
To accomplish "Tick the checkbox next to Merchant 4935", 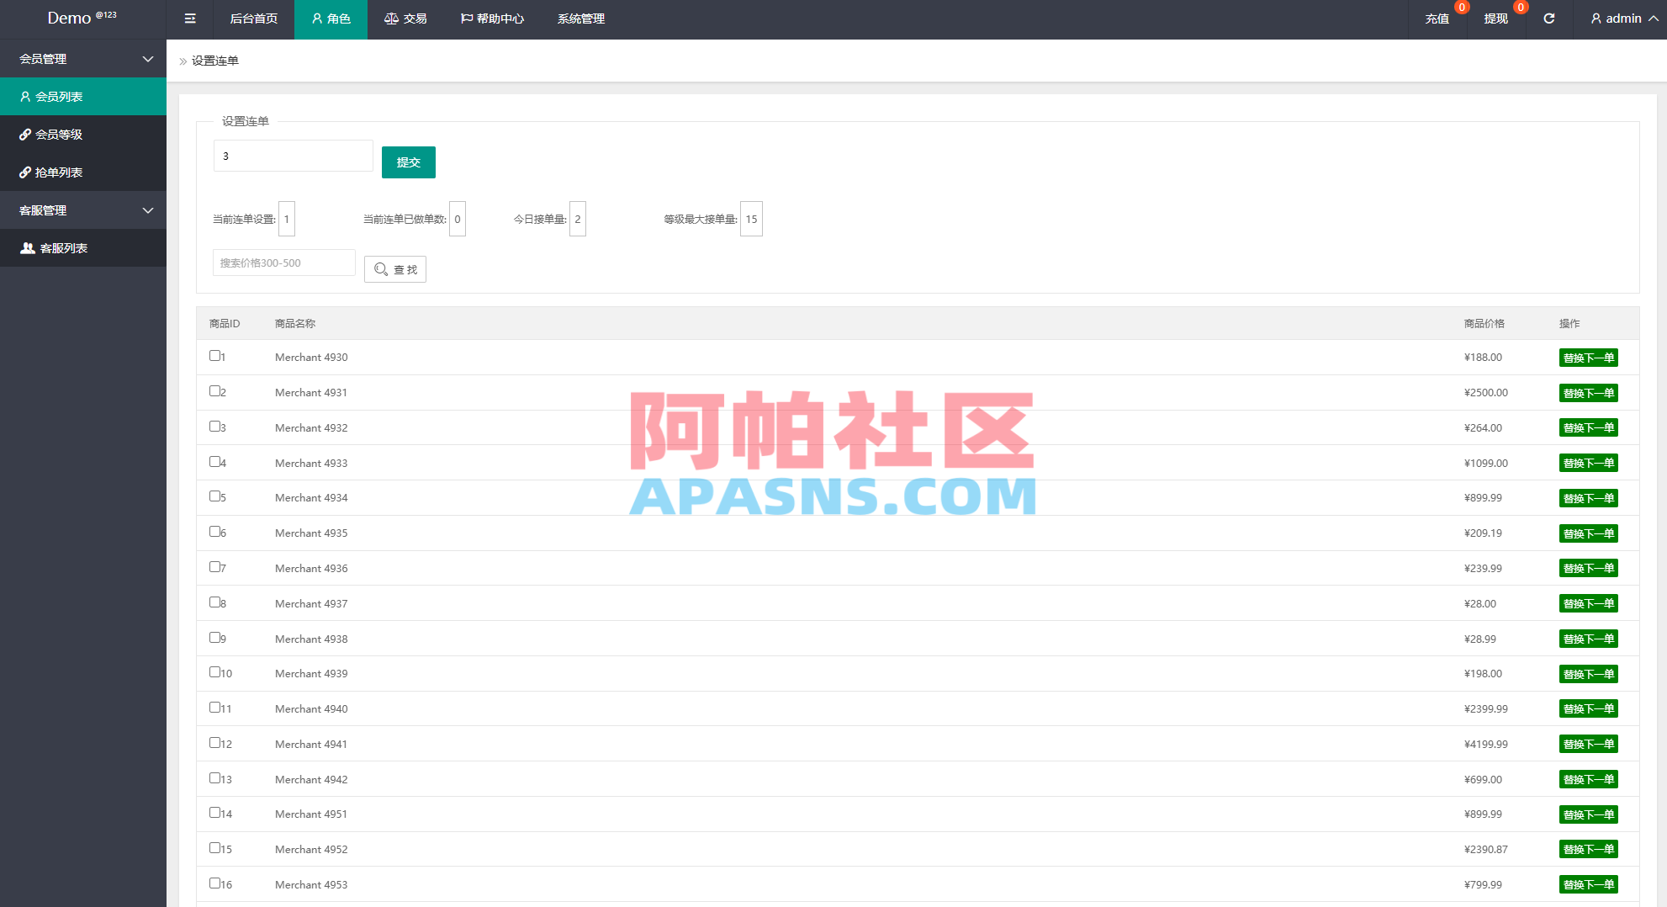I will [214, 531].
